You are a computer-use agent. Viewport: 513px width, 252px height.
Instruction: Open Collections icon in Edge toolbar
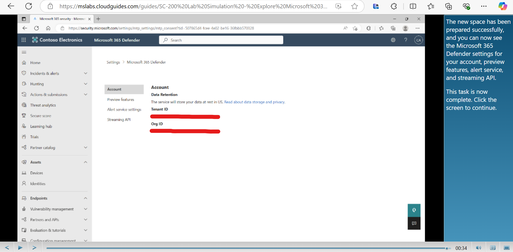[x=449, y=6]
